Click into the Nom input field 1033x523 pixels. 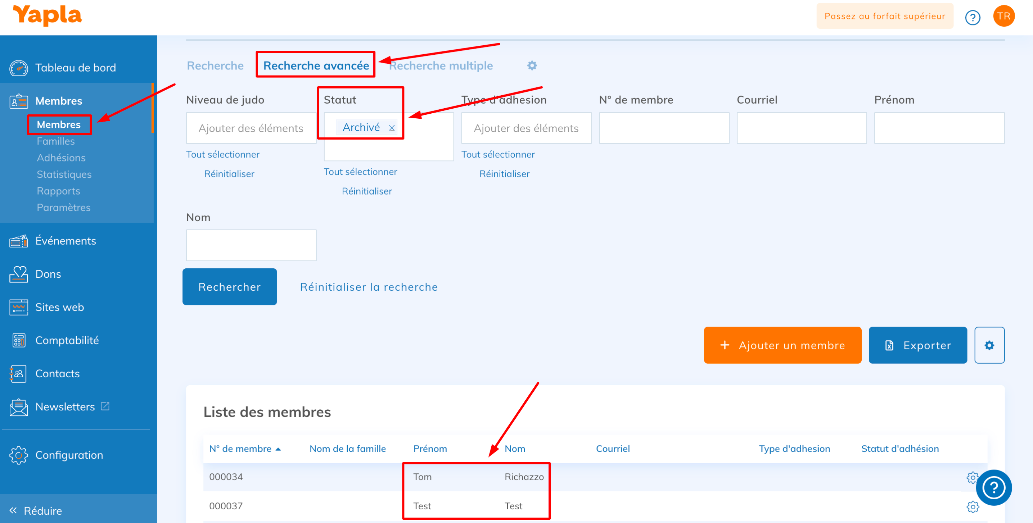251,245
